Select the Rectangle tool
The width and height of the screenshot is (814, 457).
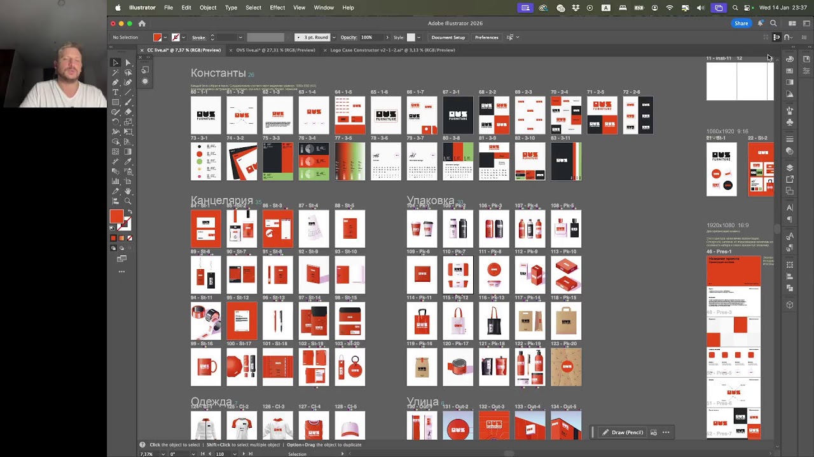click(x=116, y=102)
